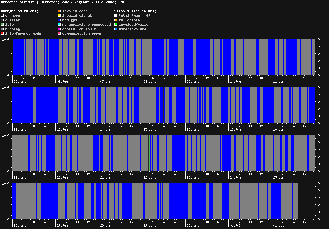Image resolution: width=329 pixels, height=229 pixels.
Task: Click the bad gps blue swatch
Action: tap(59, 20)
